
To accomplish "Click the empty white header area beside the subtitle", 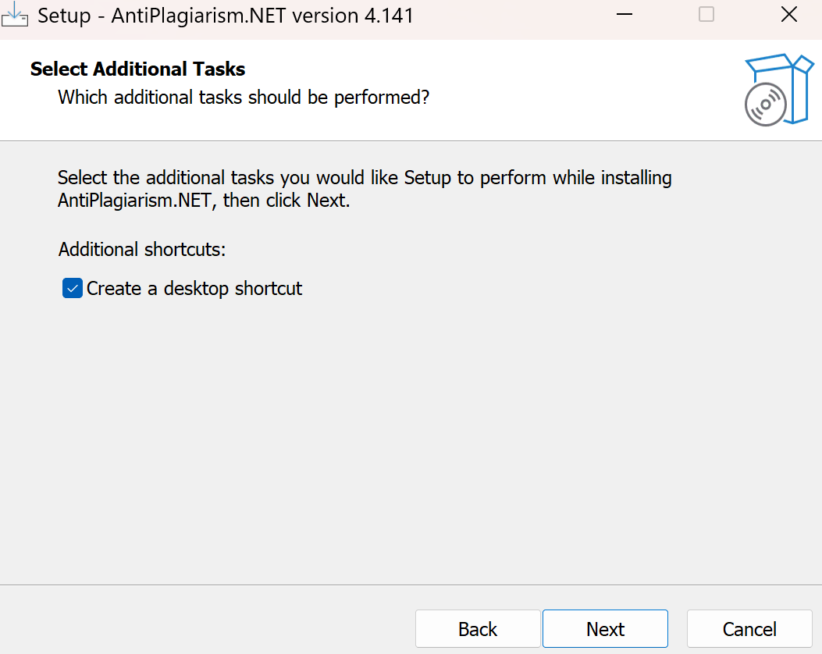I will 585,98.
